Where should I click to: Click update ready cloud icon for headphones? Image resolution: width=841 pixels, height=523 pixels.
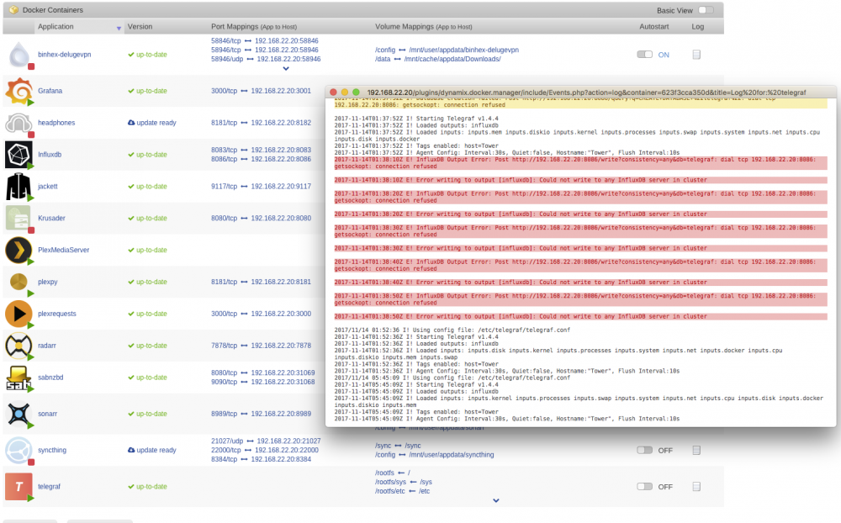tap(131, 123)
